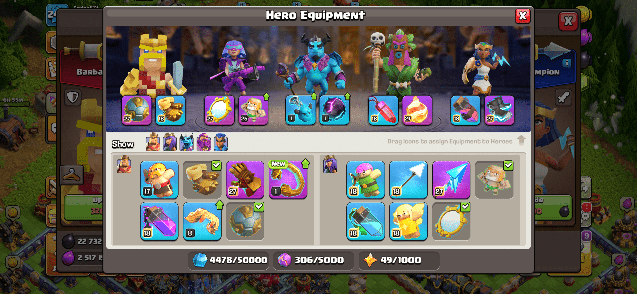The height and width of the screenshot is (294, 637).
Task: Select the Frozen Arrow level 27 equipment
Action: click(451, 180)
